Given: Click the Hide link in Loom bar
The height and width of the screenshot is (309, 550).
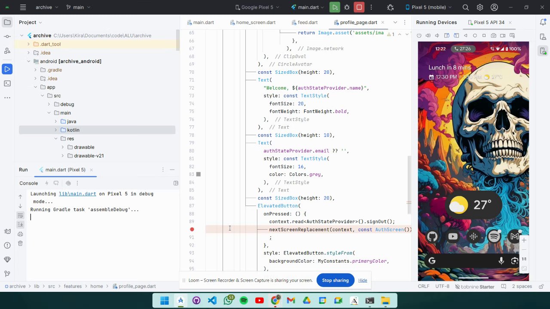Looking at the screenshot, I should click(x=363, y=280).
